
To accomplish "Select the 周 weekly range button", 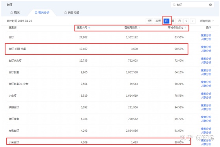I will 173,21.
